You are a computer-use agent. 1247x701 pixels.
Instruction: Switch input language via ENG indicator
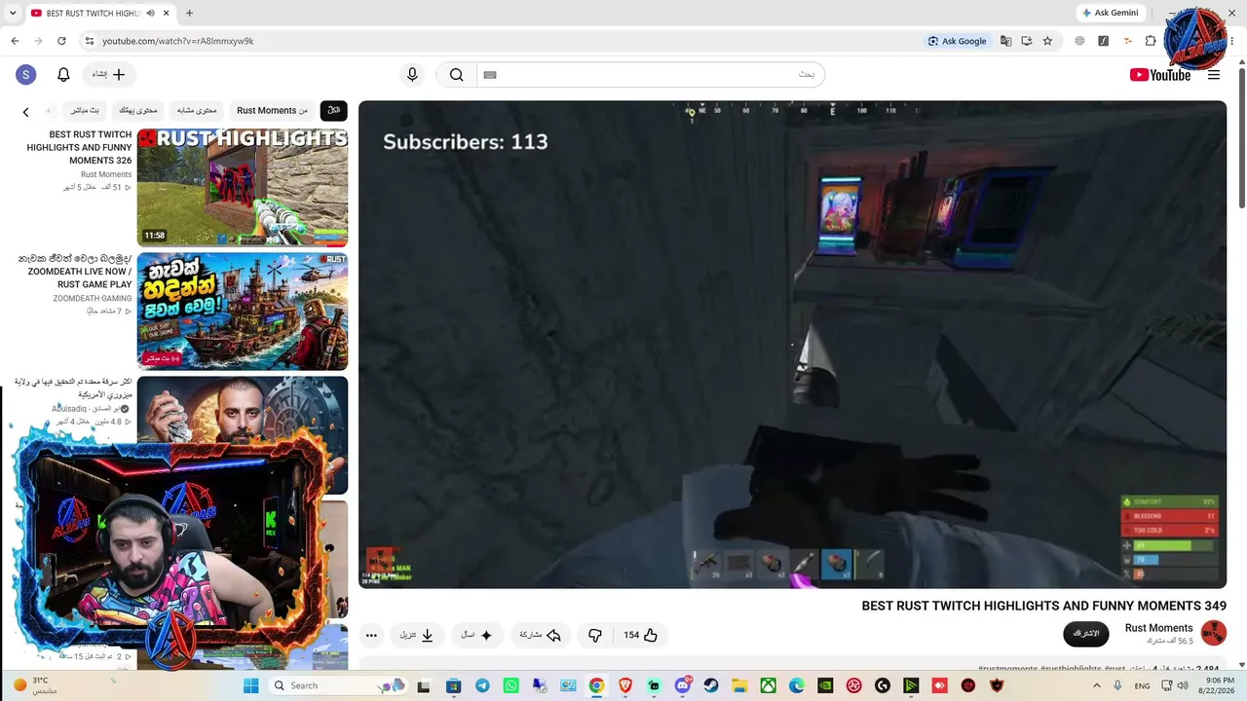click(x=1142, y=685)
